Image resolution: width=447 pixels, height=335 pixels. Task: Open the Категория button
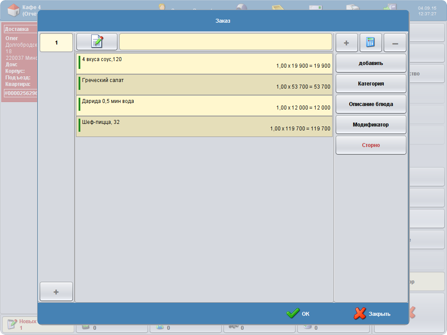click(371, 83)
